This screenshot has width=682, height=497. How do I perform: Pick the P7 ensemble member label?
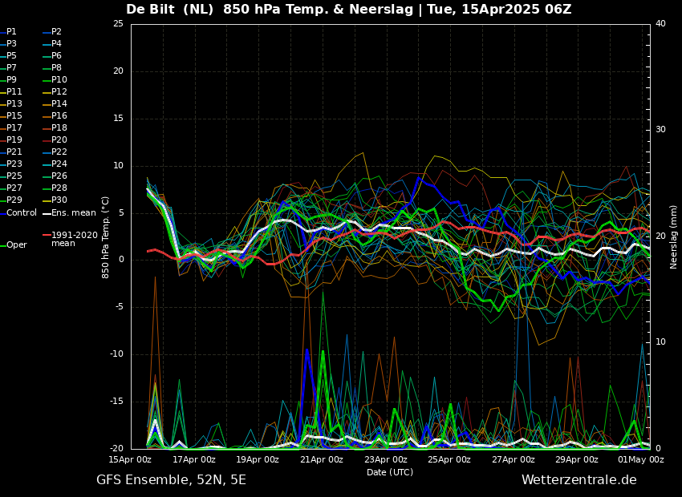click(11, 68)
